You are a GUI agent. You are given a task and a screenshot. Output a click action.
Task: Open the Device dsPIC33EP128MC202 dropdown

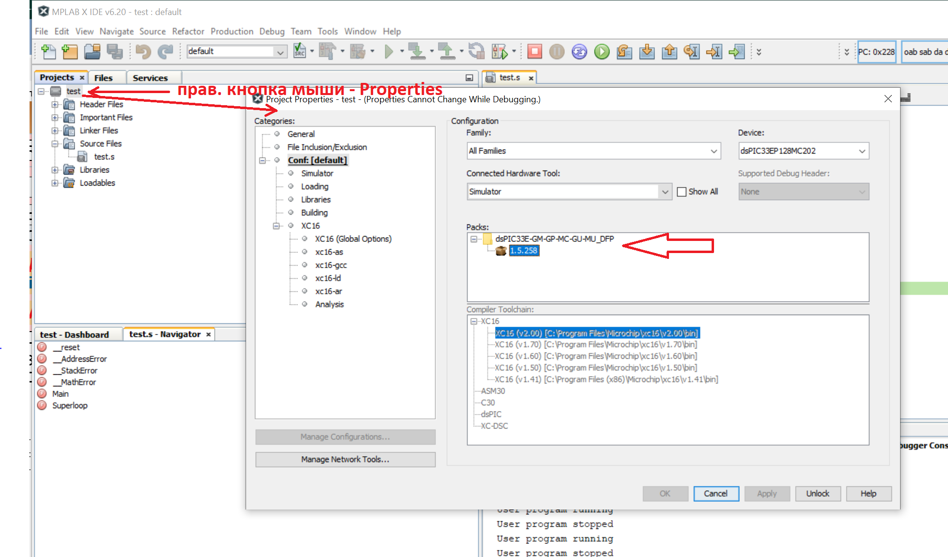[x=862, y=151]
